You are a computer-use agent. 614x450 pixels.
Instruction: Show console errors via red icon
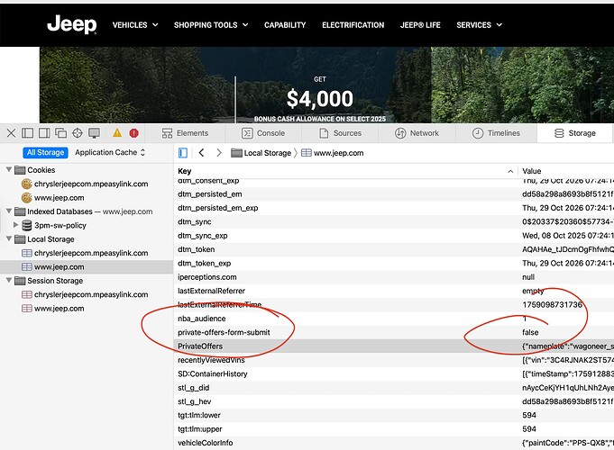pyautogui.click(x=134, y=133)
